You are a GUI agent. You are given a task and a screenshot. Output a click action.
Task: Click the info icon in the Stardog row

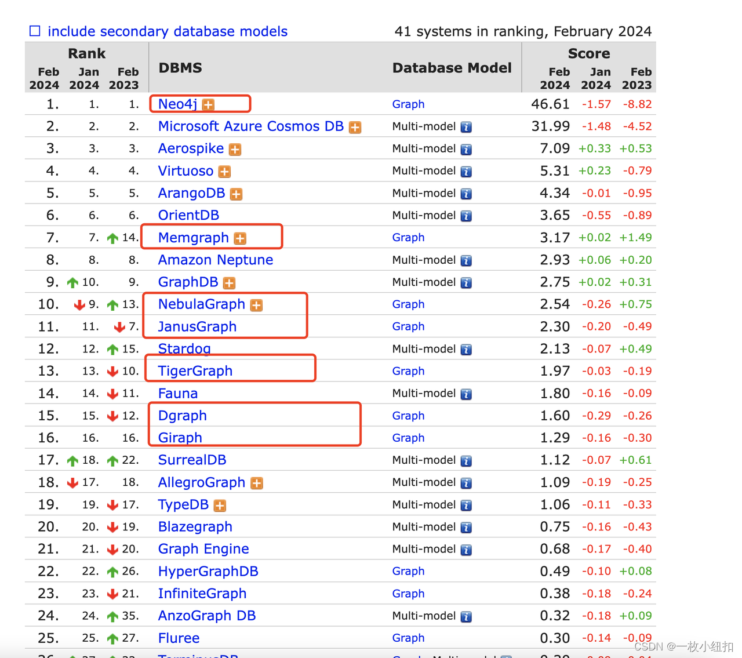tap(466, 350)
